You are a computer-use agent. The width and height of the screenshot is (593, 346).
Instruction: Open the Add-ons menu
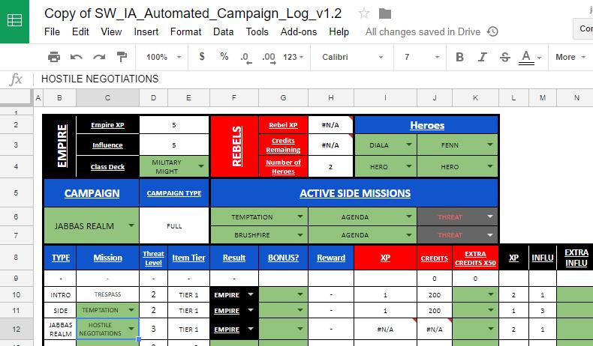298,32
